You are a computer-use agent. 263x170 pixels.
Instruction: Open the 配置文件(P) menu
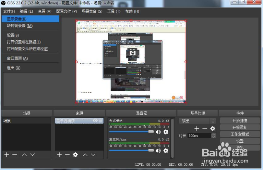click(66, 11)
